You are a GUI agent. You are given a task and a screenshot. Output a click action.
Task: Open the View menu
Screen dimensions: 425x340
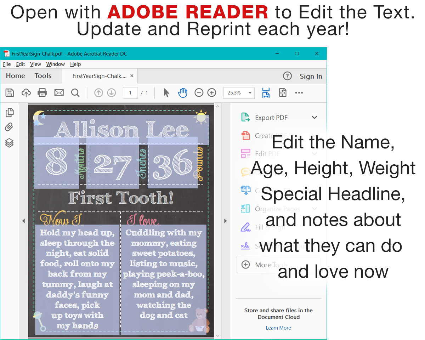click(35, 64)
